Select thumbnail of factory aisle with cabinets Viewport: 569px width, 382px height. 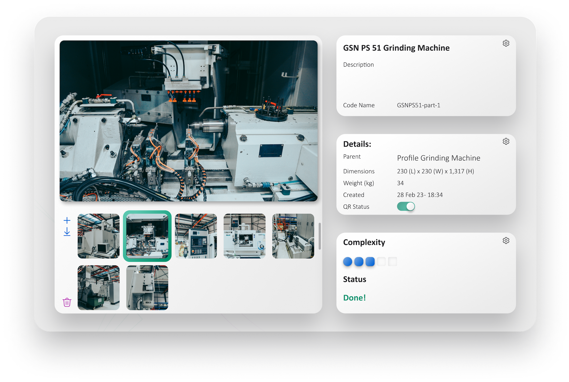pos(293,236)
